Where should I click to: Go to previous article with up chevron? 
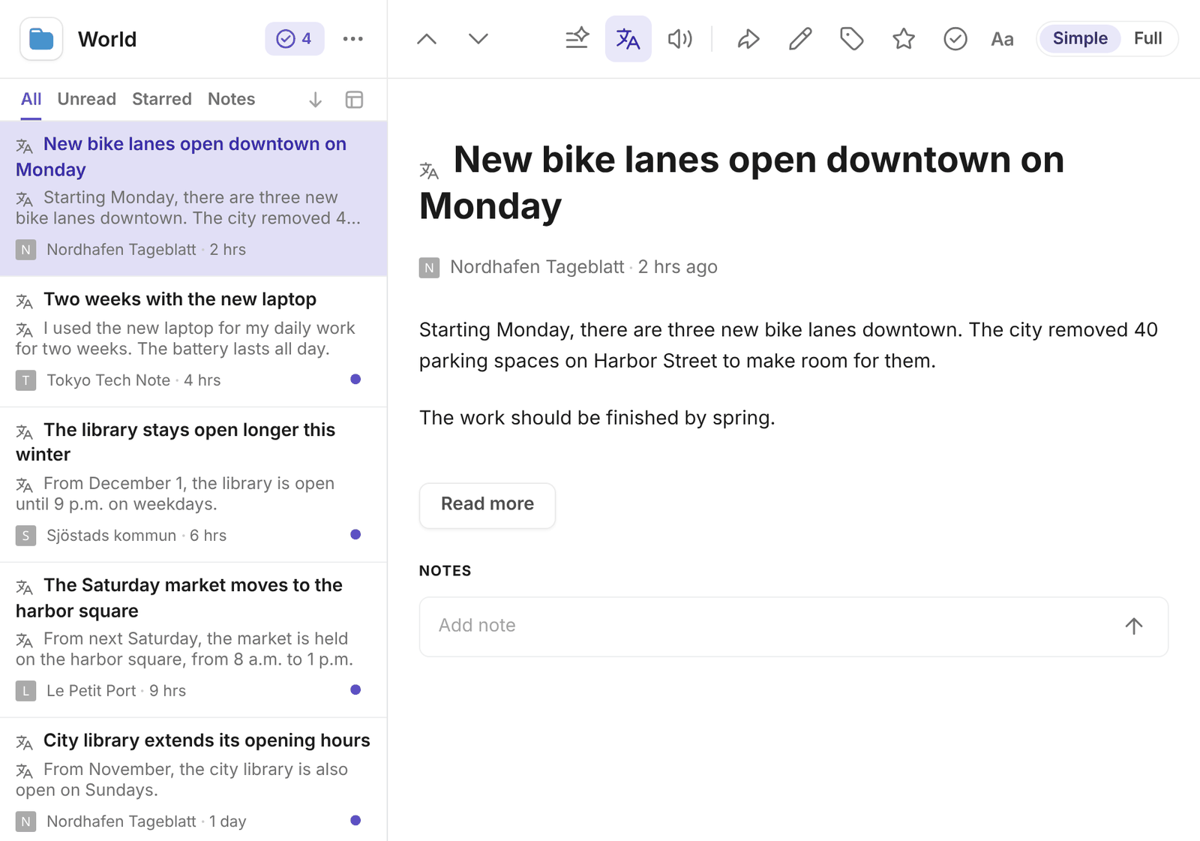pyautogui.click(x=427, y=39)
